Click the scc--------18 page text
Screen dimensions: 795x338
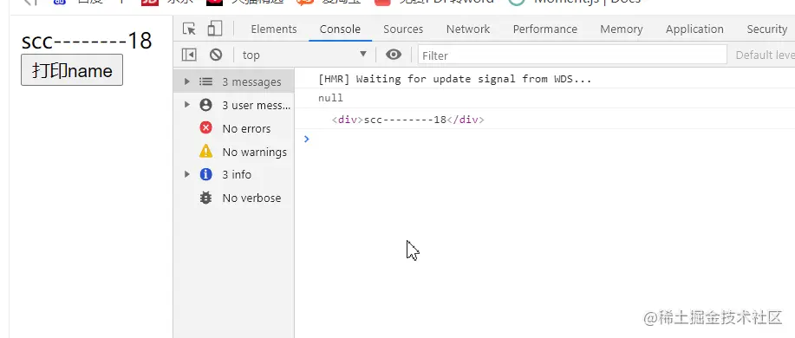point(87,41)
